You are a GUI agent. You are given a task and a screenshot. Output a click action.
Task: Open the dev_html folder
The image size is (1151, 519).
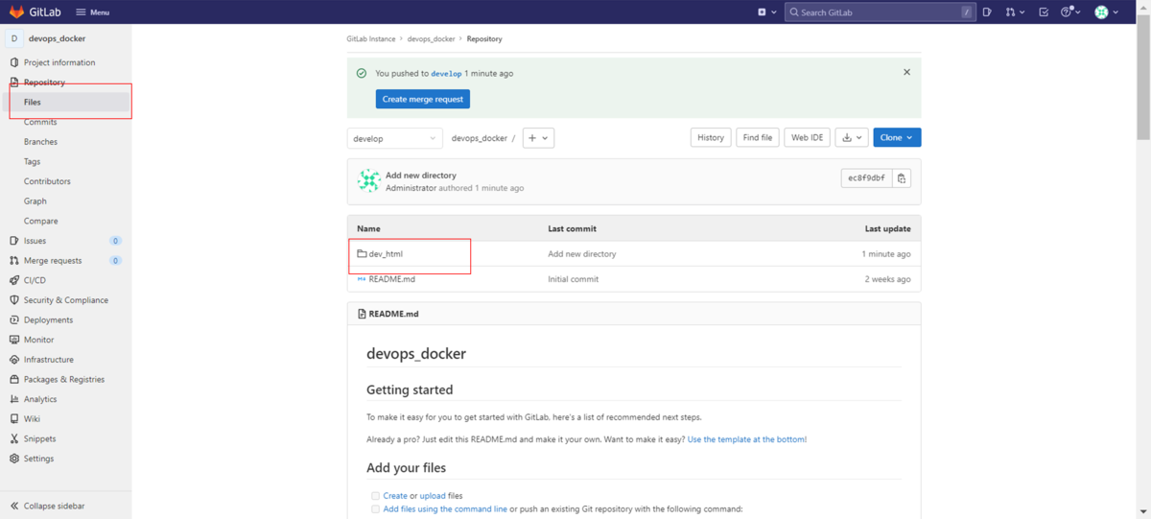(x=386, y=254)
